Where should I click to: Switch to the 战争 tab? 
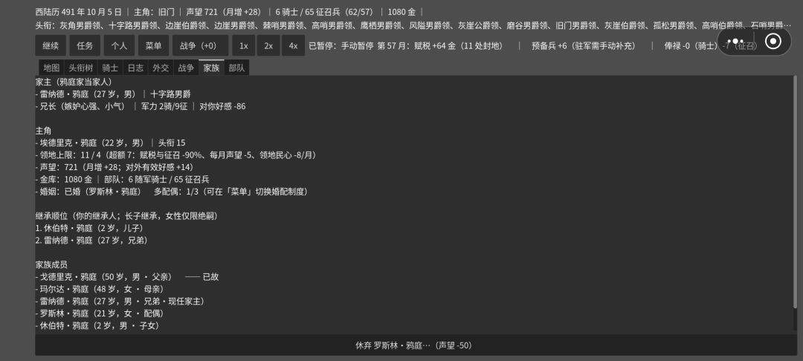186,68
